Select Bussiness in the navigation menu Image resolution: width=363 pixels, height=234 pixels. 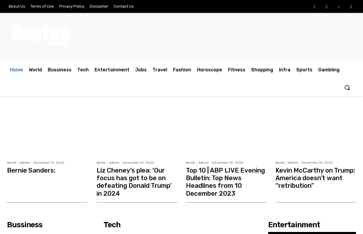59,70
